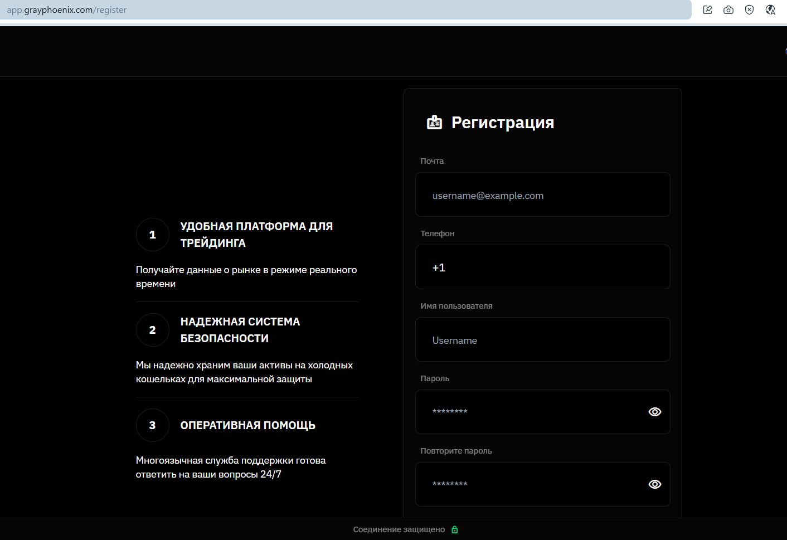The width and height of the screenshot is (787, 540).
Task: Click the green lock icon in footer
Action: [x=455, y=529]
